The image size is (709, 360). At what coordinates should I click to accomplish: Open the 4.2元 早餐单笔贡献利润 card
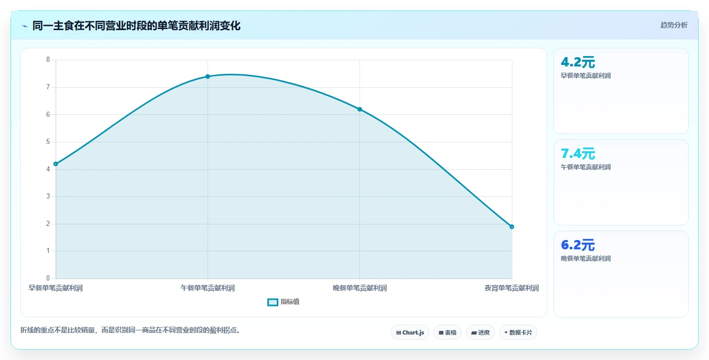click(621, 91)
